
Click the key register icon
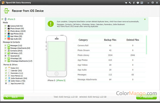point(130,3)
